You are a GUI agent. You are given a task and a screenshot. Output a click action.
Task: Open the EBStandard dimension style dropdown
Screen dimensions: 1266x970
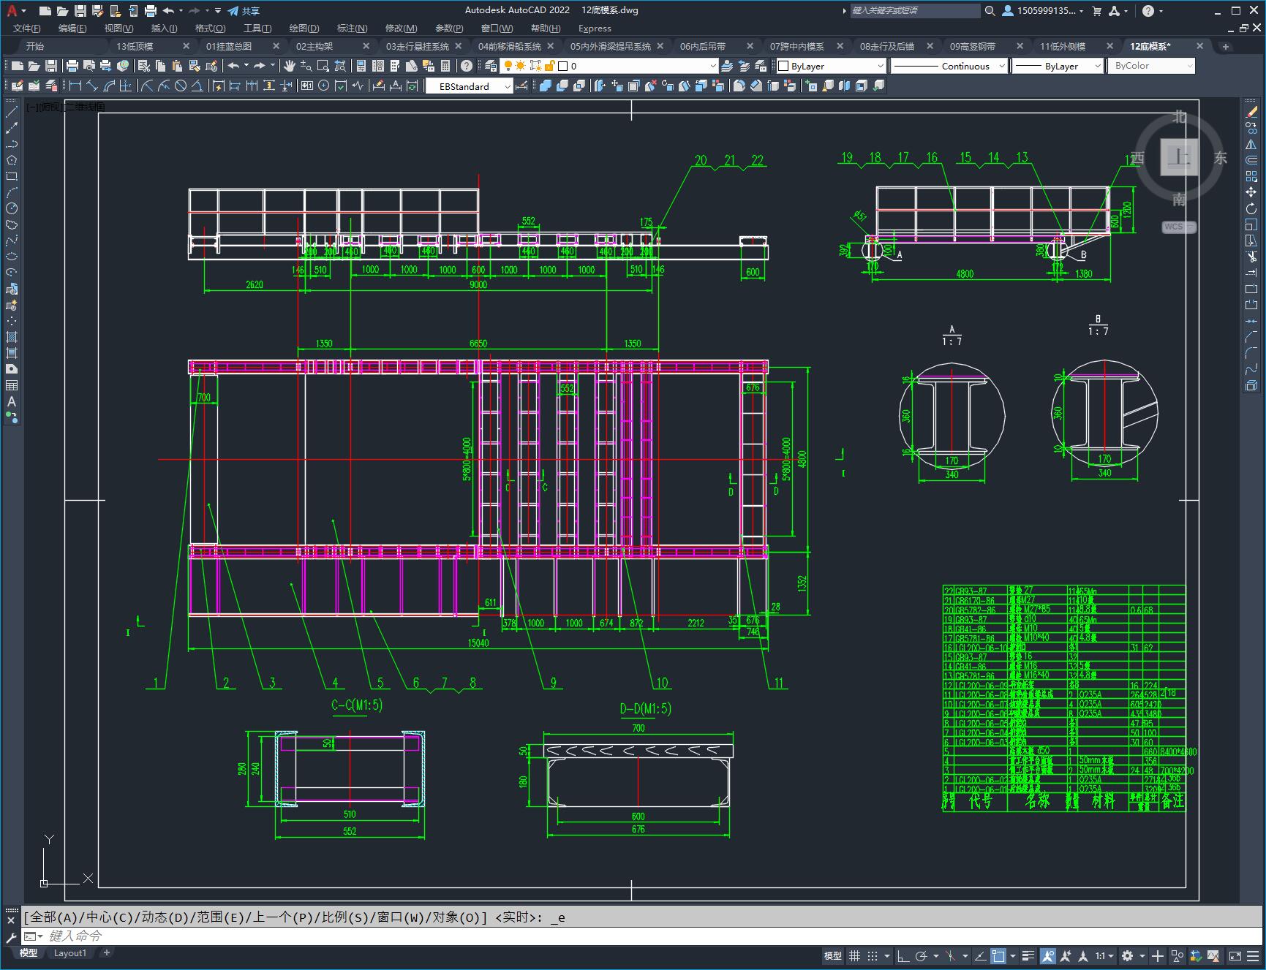point(507,86)
